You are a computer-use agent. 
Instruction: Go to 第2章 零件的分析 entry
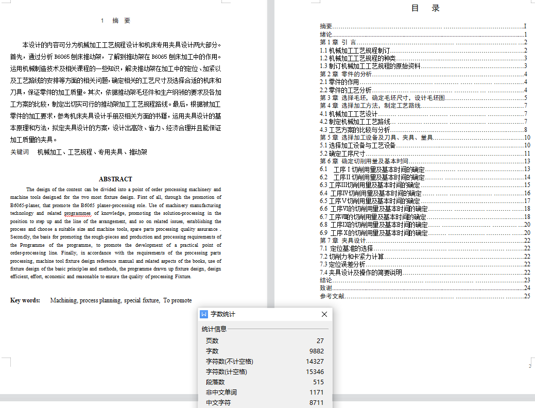(x=423, y=74)
